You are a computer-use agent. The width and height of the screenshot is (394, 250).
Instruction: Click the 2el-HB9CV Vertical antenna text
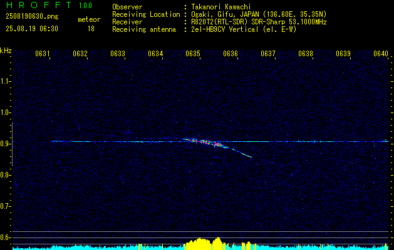[244, 29]
